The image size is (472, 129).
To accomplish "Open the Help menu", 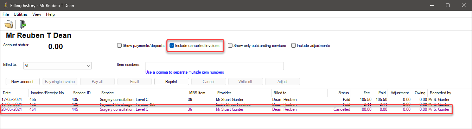I will tap(50, 14).
